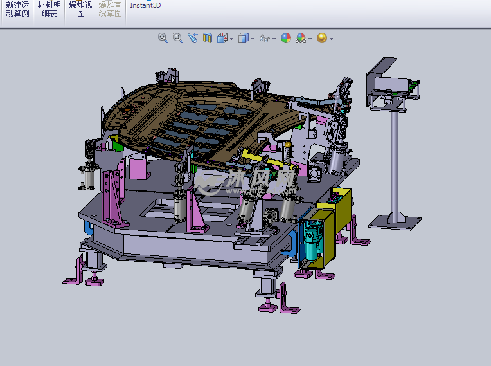Image resolution: width=491 pixels, height=366 pixels.
Task: Click the View Orientation cube icon
Action: tap(222, 39)
